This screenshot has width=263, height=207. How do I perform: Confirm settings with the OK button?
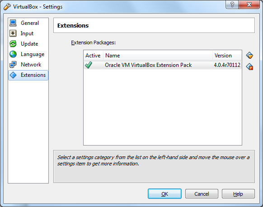[164, 194]
